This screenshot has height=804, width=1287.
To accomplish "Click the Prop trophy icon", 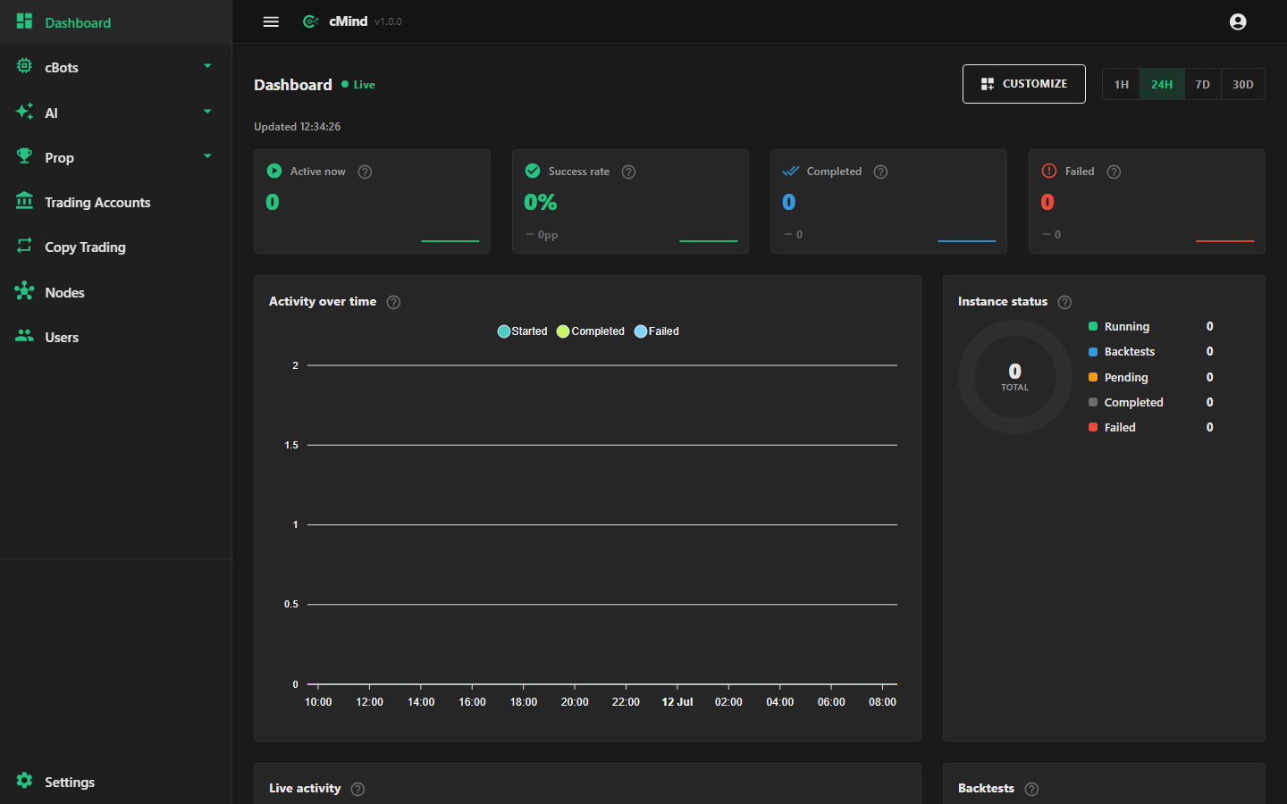I will pyautogui.click(x=24, y=156).
